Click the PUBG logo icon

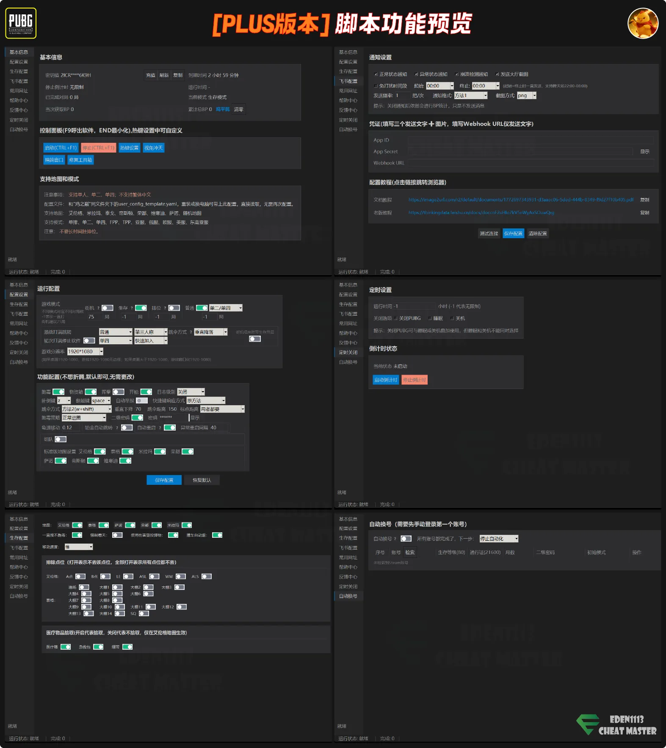click(x=21, y=23)
